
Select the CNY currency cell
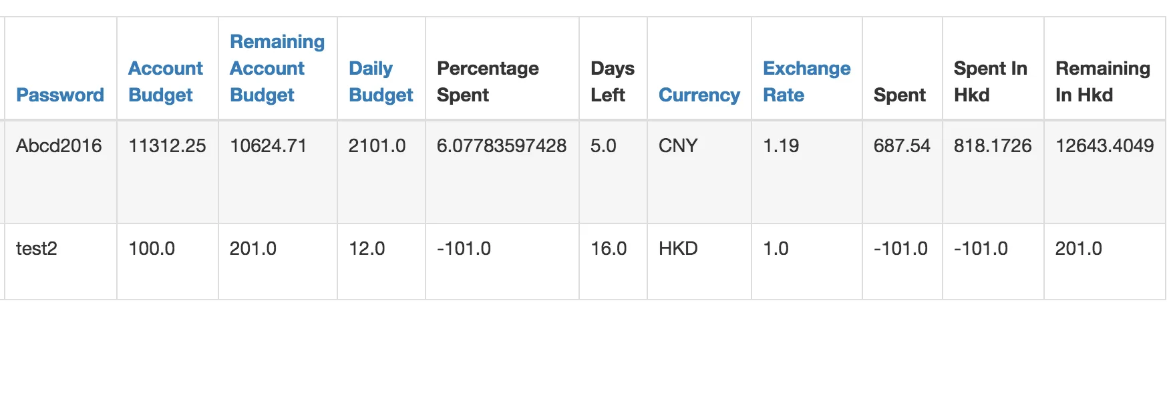[x=678, y=145]
